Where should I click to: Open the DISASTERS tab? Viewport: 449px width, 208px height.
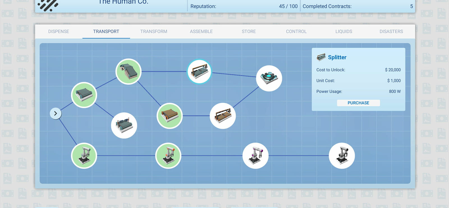coord(391,31)
